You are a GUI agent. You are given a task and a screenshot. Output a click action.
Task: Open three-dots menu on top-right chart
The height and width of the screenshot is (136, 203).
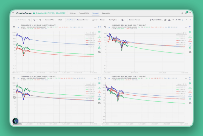[x=186, y=27]
